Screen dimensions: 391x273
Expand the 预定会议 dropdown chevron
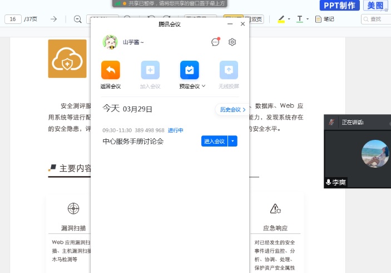click(204, 86)
